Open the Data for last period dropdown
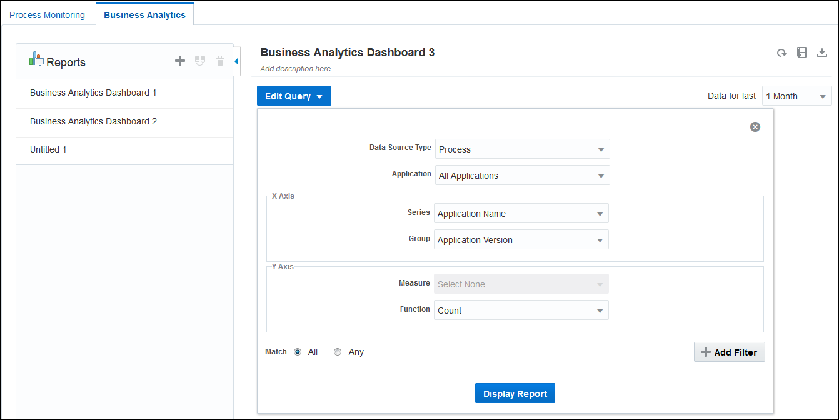The height and width of the screenshot is (420, 839). pyautogui.click(x=796, y=96)
